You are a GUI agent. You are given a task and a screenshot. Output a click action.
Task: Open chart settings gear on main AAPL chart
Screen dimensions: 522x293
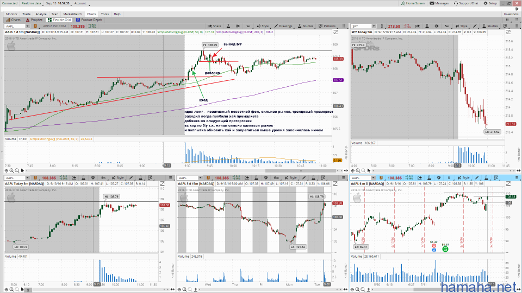[x=238, y=26]
